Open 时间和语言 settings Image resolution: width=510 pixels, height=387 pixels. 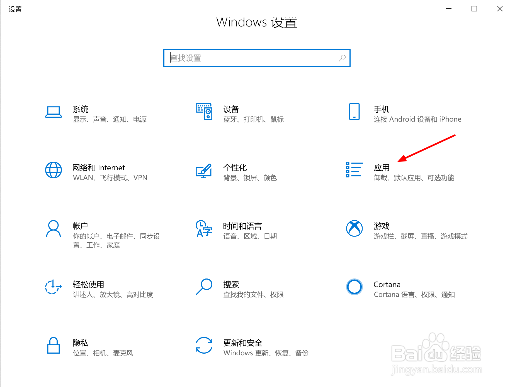point(242,226)
